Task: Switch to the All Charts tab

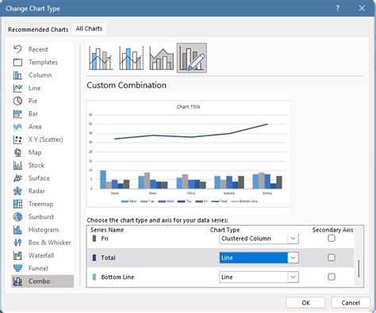Action: 89,29
